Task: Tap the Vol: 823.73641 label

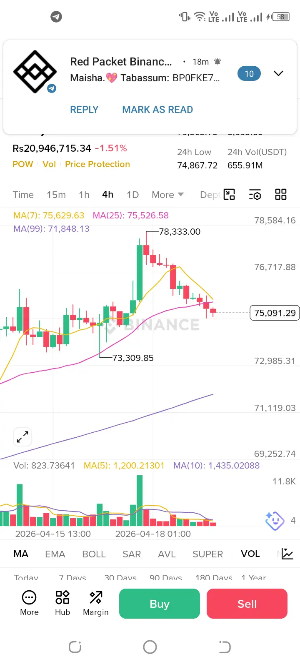Action: click(44, 466)
